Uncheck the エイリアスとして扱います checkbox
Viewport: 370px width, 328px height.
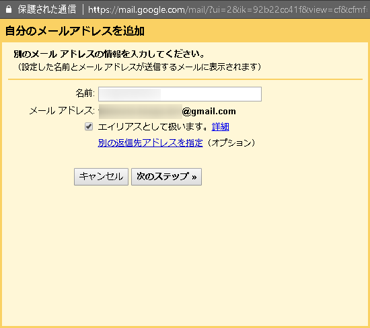click(89, 126)
